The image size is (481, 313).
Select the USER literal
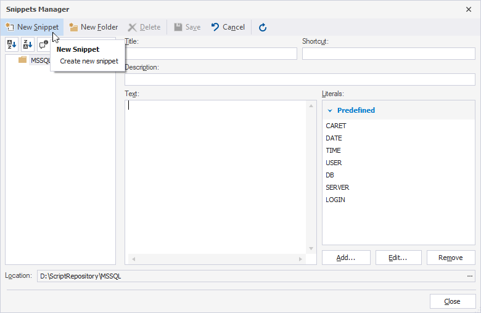click(334, 163)
